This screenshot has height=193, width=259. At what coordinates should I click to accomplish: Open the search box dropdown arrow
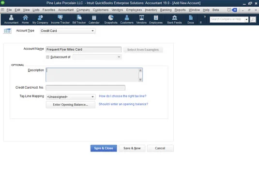[246, 19]
